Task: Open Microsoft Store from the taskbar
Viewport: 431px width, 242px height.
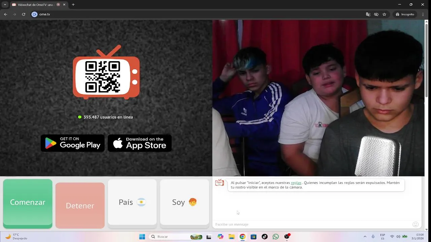Action: point(254,237)
